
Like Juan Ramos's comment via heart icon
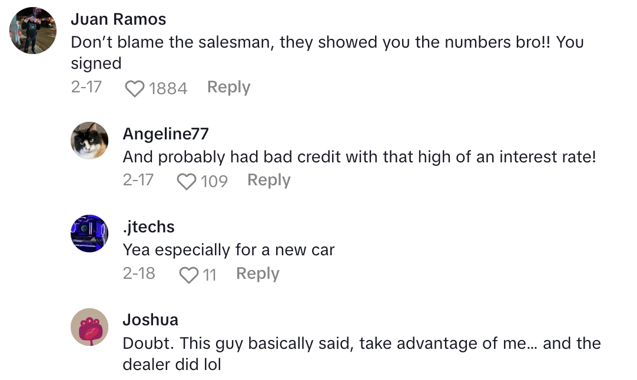coord(135,87)
